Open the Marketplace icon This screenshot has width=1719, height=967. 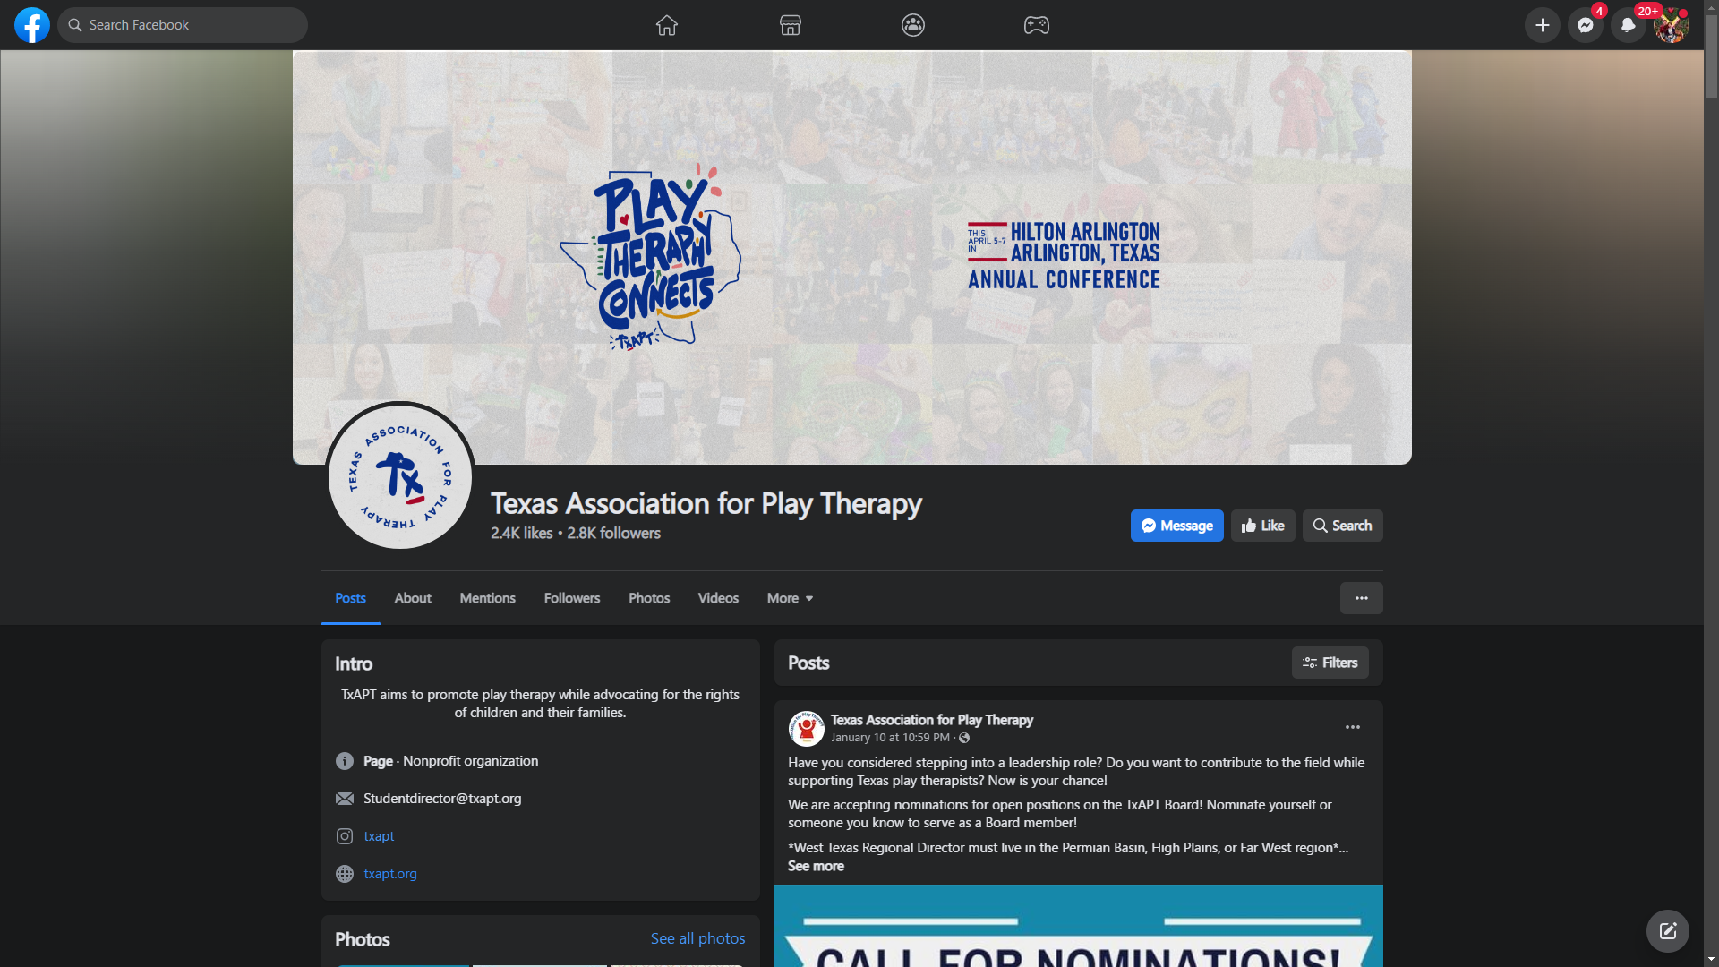tap(790, 25)
